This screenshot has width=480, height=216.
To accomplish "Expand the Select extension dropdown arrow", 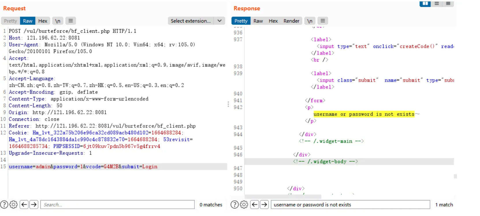I will (219, 21).
